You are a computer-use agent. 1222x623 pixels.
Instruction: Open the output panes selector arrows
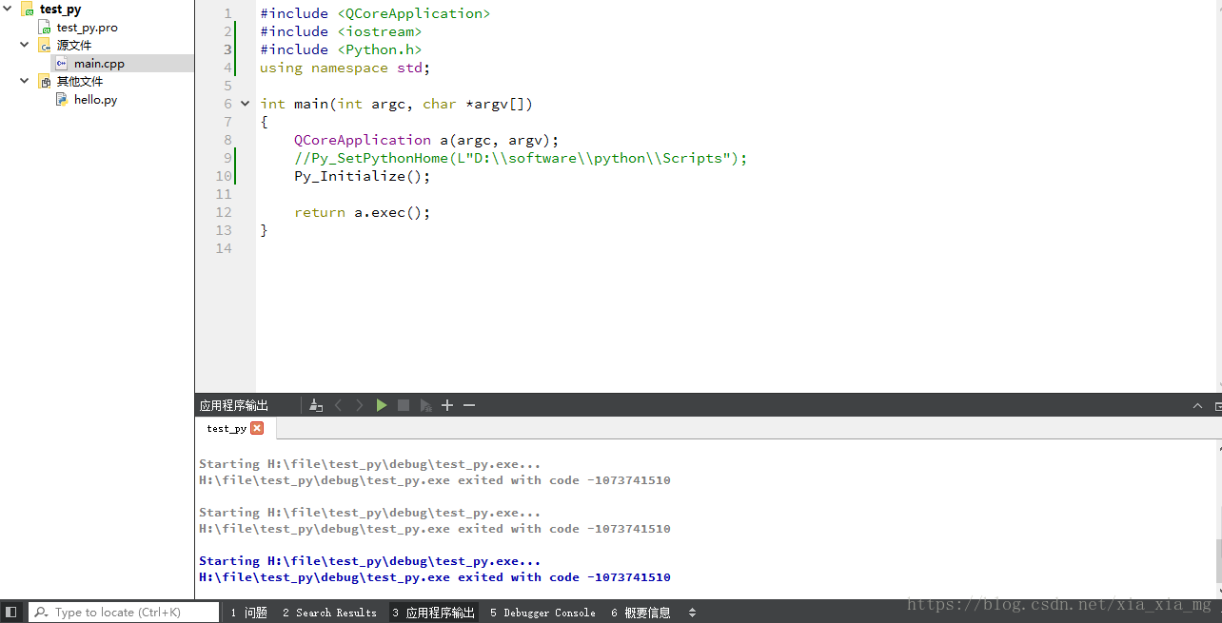(692, 613)
